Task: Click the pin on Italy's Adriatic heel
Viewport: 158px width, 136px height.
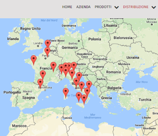Action: [x=89, y=85]
